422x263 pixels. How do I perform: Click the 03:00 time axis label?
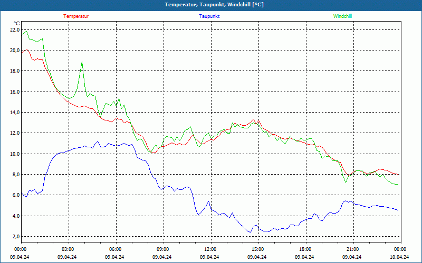click(68, 249)
